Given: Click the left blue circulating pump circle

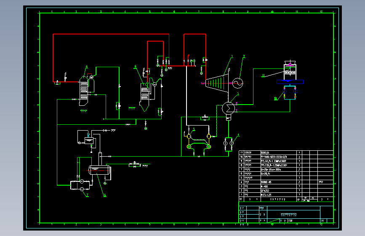Looking at the screenshot, I should (x=284, y=92).
